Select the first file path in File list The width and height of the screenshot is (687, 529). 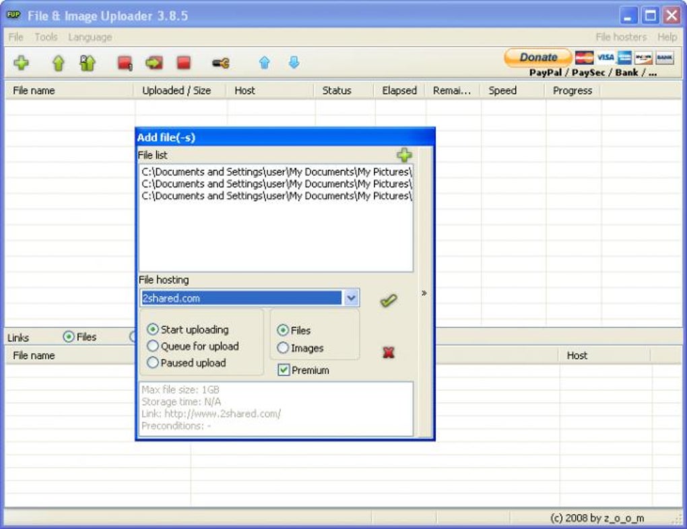276,172
